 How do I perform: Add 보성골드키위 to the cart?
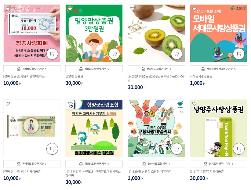click(176, 54)
